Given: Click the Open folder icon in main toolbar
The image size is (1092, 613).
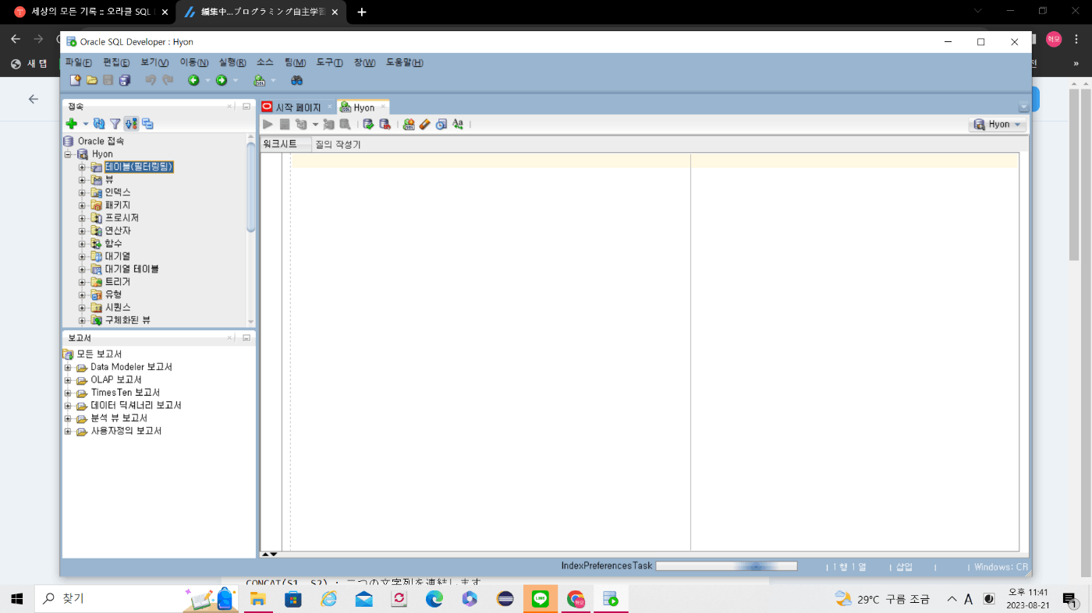Looking at the screenshot, I should coord(92,80).
